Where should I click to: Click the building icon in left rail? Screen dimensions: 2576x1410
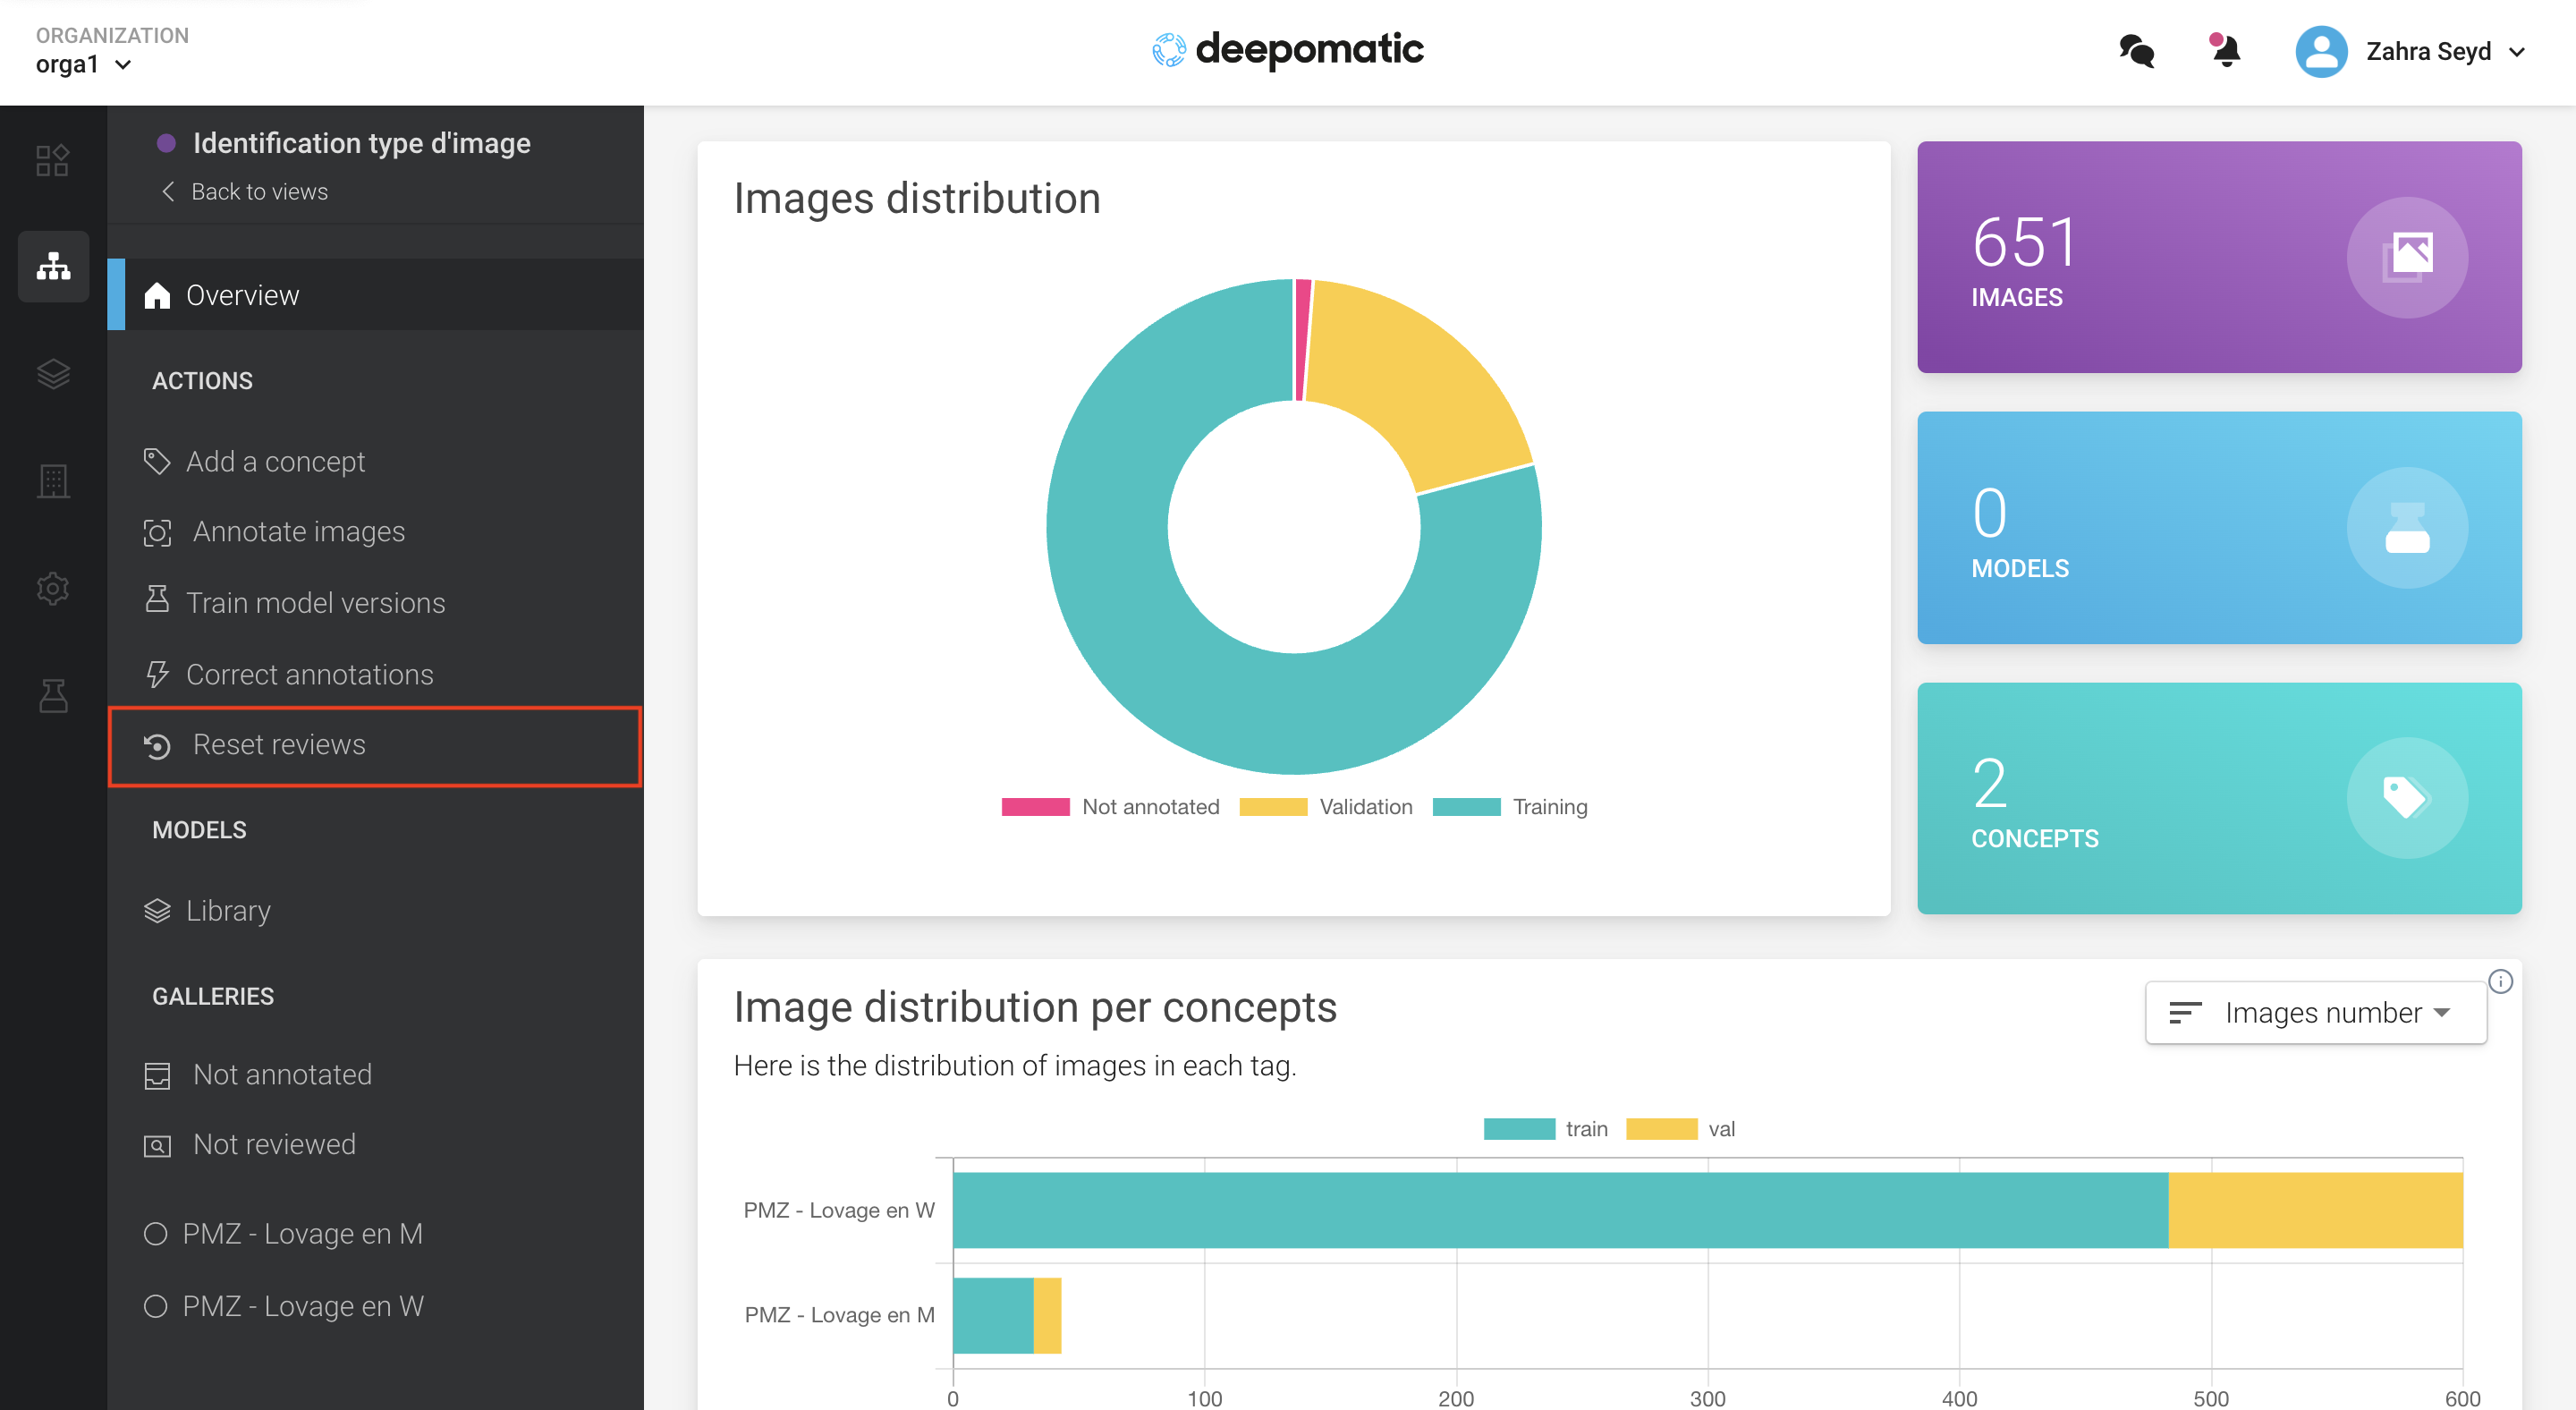(53, 481)
